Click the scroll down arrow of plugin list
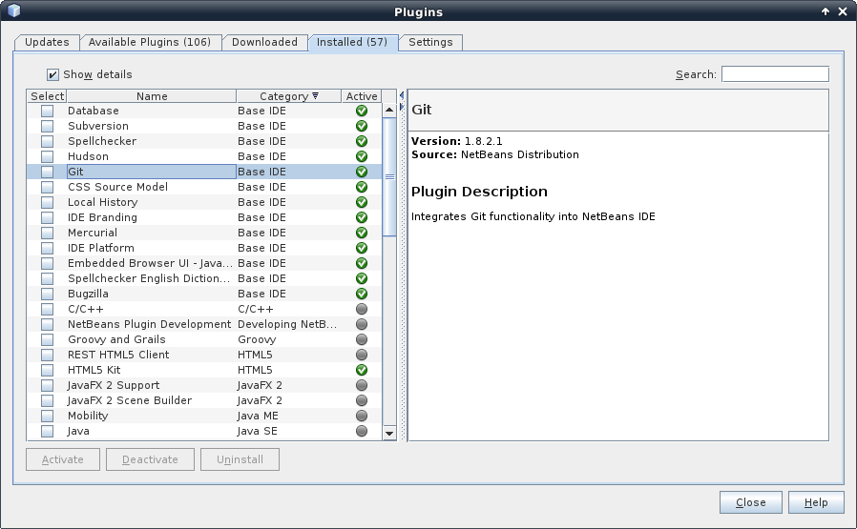The width and height of the screenshot is (857, 529). click(389, 434)
